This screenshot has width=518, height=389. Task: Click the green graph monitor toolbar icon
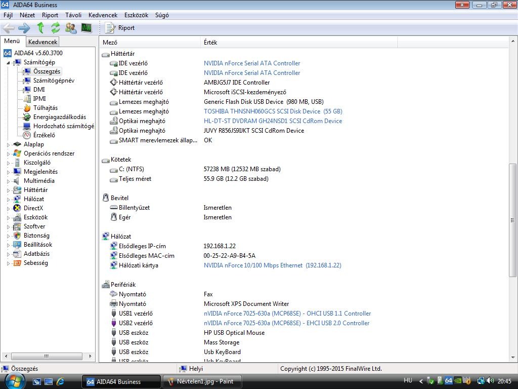[x=86, y=28]
